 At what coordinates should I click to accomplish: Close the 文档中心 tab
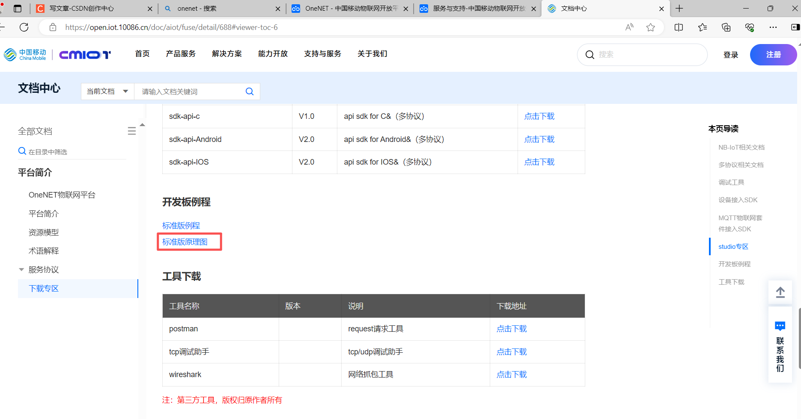coord(661,9)
